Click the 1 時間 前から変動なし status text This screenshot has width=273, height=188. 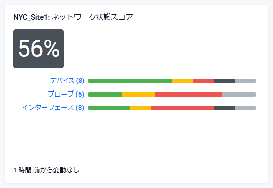tap(46, 170)
